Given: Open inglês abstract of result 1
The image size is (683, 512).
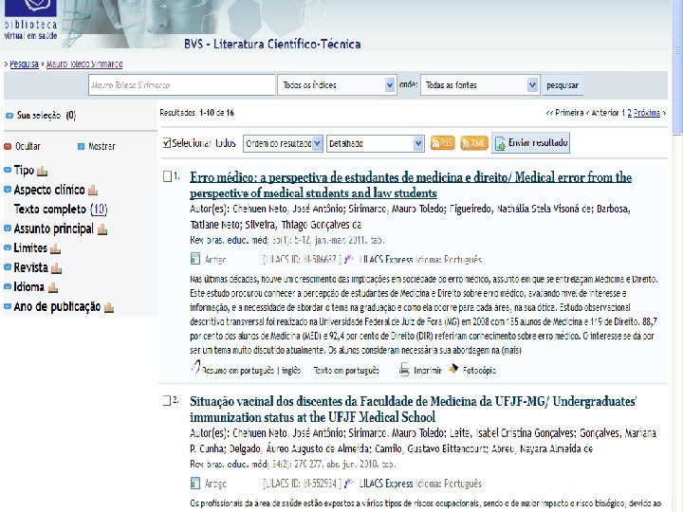Looking at the screenshot, I should click(291, 370).
